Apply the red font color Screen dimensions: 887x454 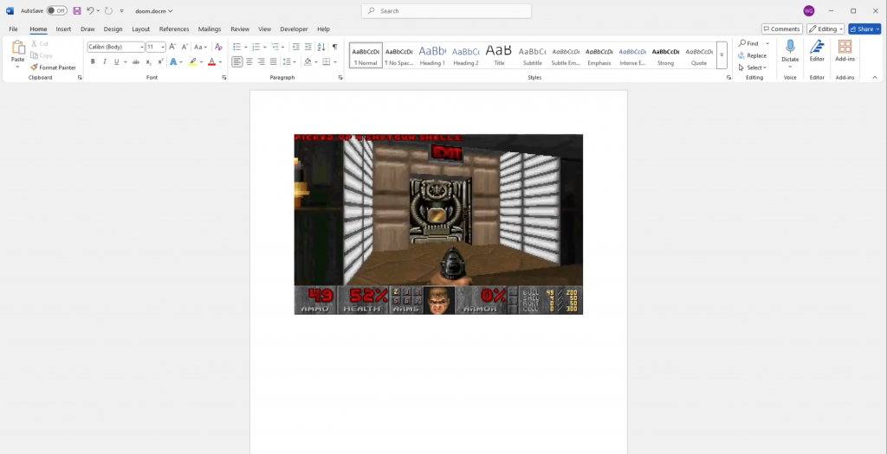(x=211, y=62)
